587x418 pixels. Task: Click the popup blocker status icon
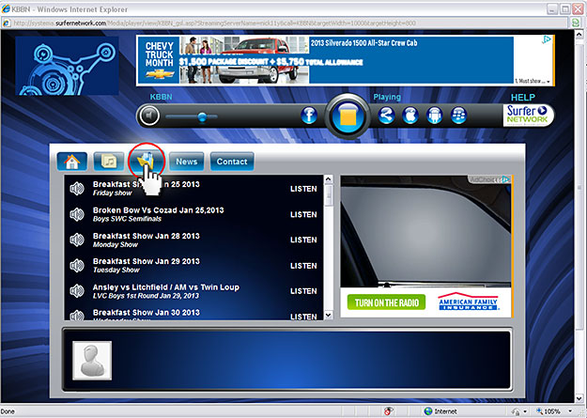click(389, 410)
